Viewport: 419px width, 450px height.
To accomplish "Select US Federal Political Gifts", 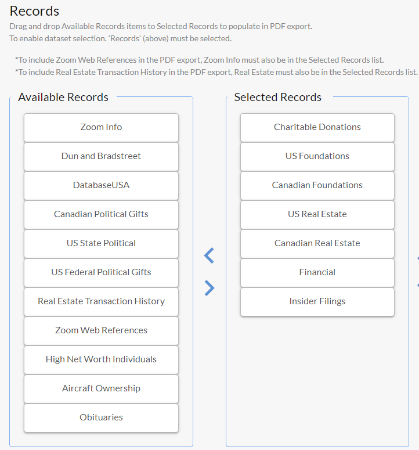I will pyautogui.click(x=101, y=272).
